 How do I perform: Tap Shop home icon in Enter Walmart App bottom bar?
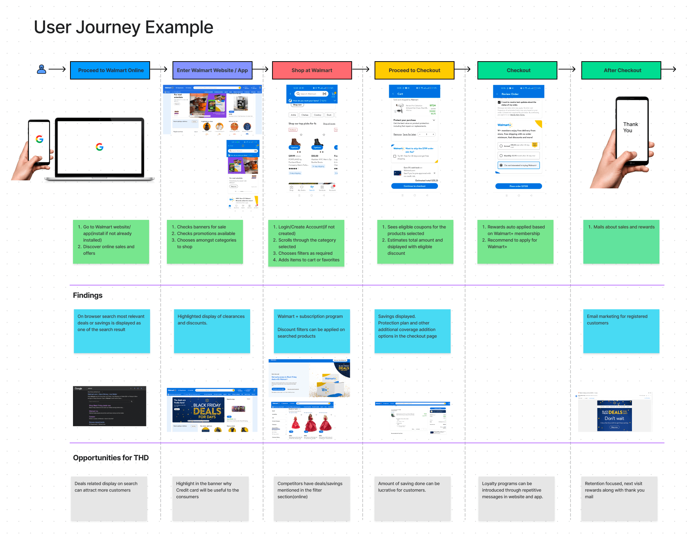pyautogui.click(x=230, y=206)
